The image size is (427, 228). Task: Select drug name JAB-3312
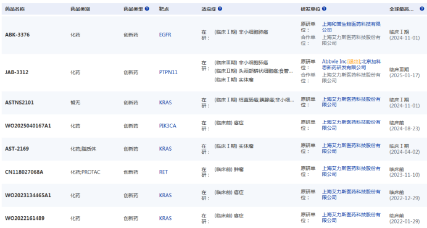pos(17,72)
